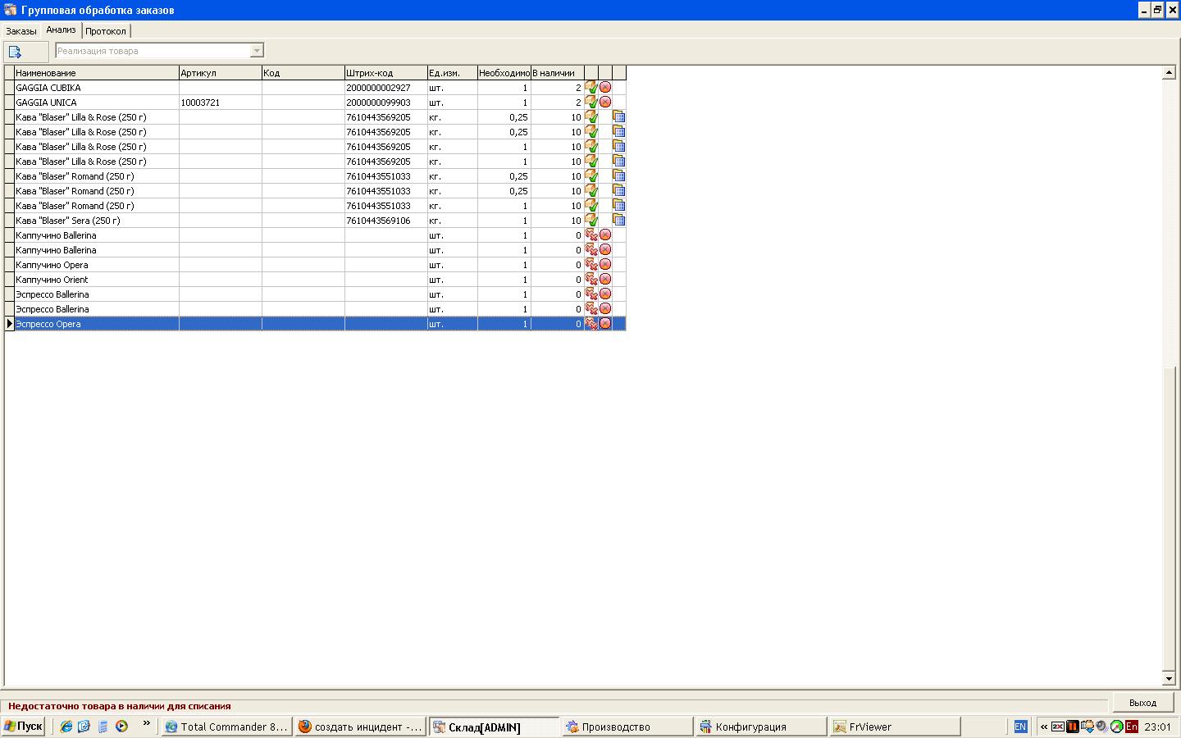Click the scrollbar down arrow
Viewport: 1181px width, 738px height.
tap(1169, 679)
